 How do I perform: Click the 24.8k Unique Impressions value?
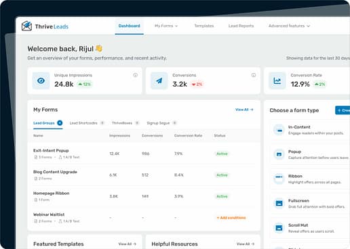[64, 85]
